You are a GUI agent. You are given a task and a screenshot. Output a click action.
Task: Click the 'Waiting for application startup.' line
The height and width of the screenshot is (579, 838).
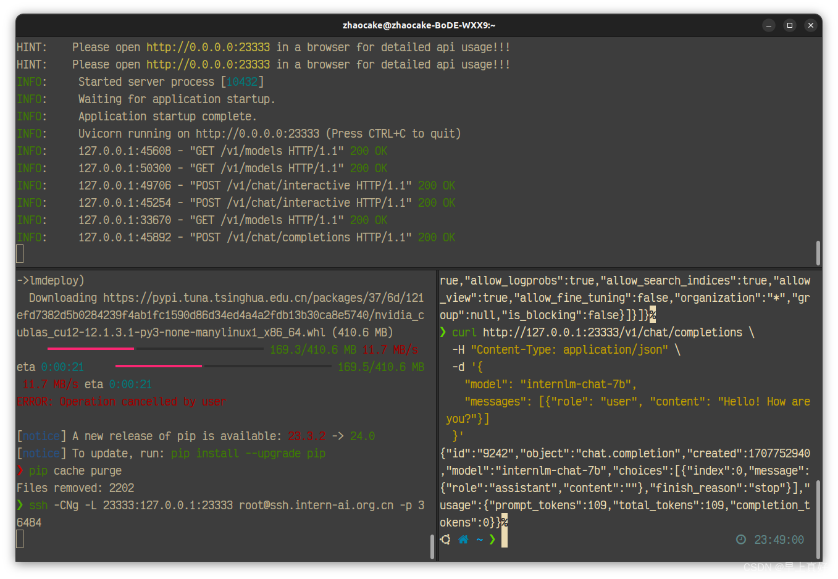pyautogui.click(x=177, y=99)
